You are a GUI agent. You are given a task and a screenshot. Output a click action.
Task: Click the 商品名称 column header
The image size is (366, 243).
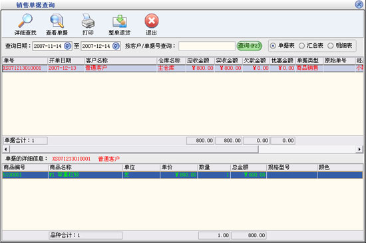85,167
